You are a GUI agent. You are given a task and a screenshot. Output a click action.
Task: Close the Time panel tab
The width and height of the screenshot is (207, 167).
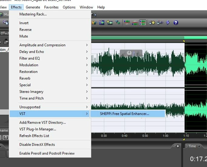click(199, 146)
